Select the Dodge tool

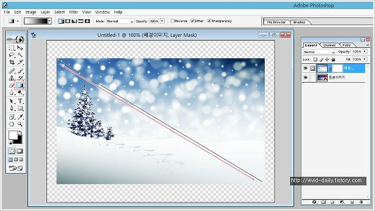point(20,93)
